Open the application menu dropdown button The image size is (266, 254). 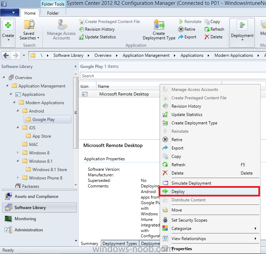click(10, 13)
